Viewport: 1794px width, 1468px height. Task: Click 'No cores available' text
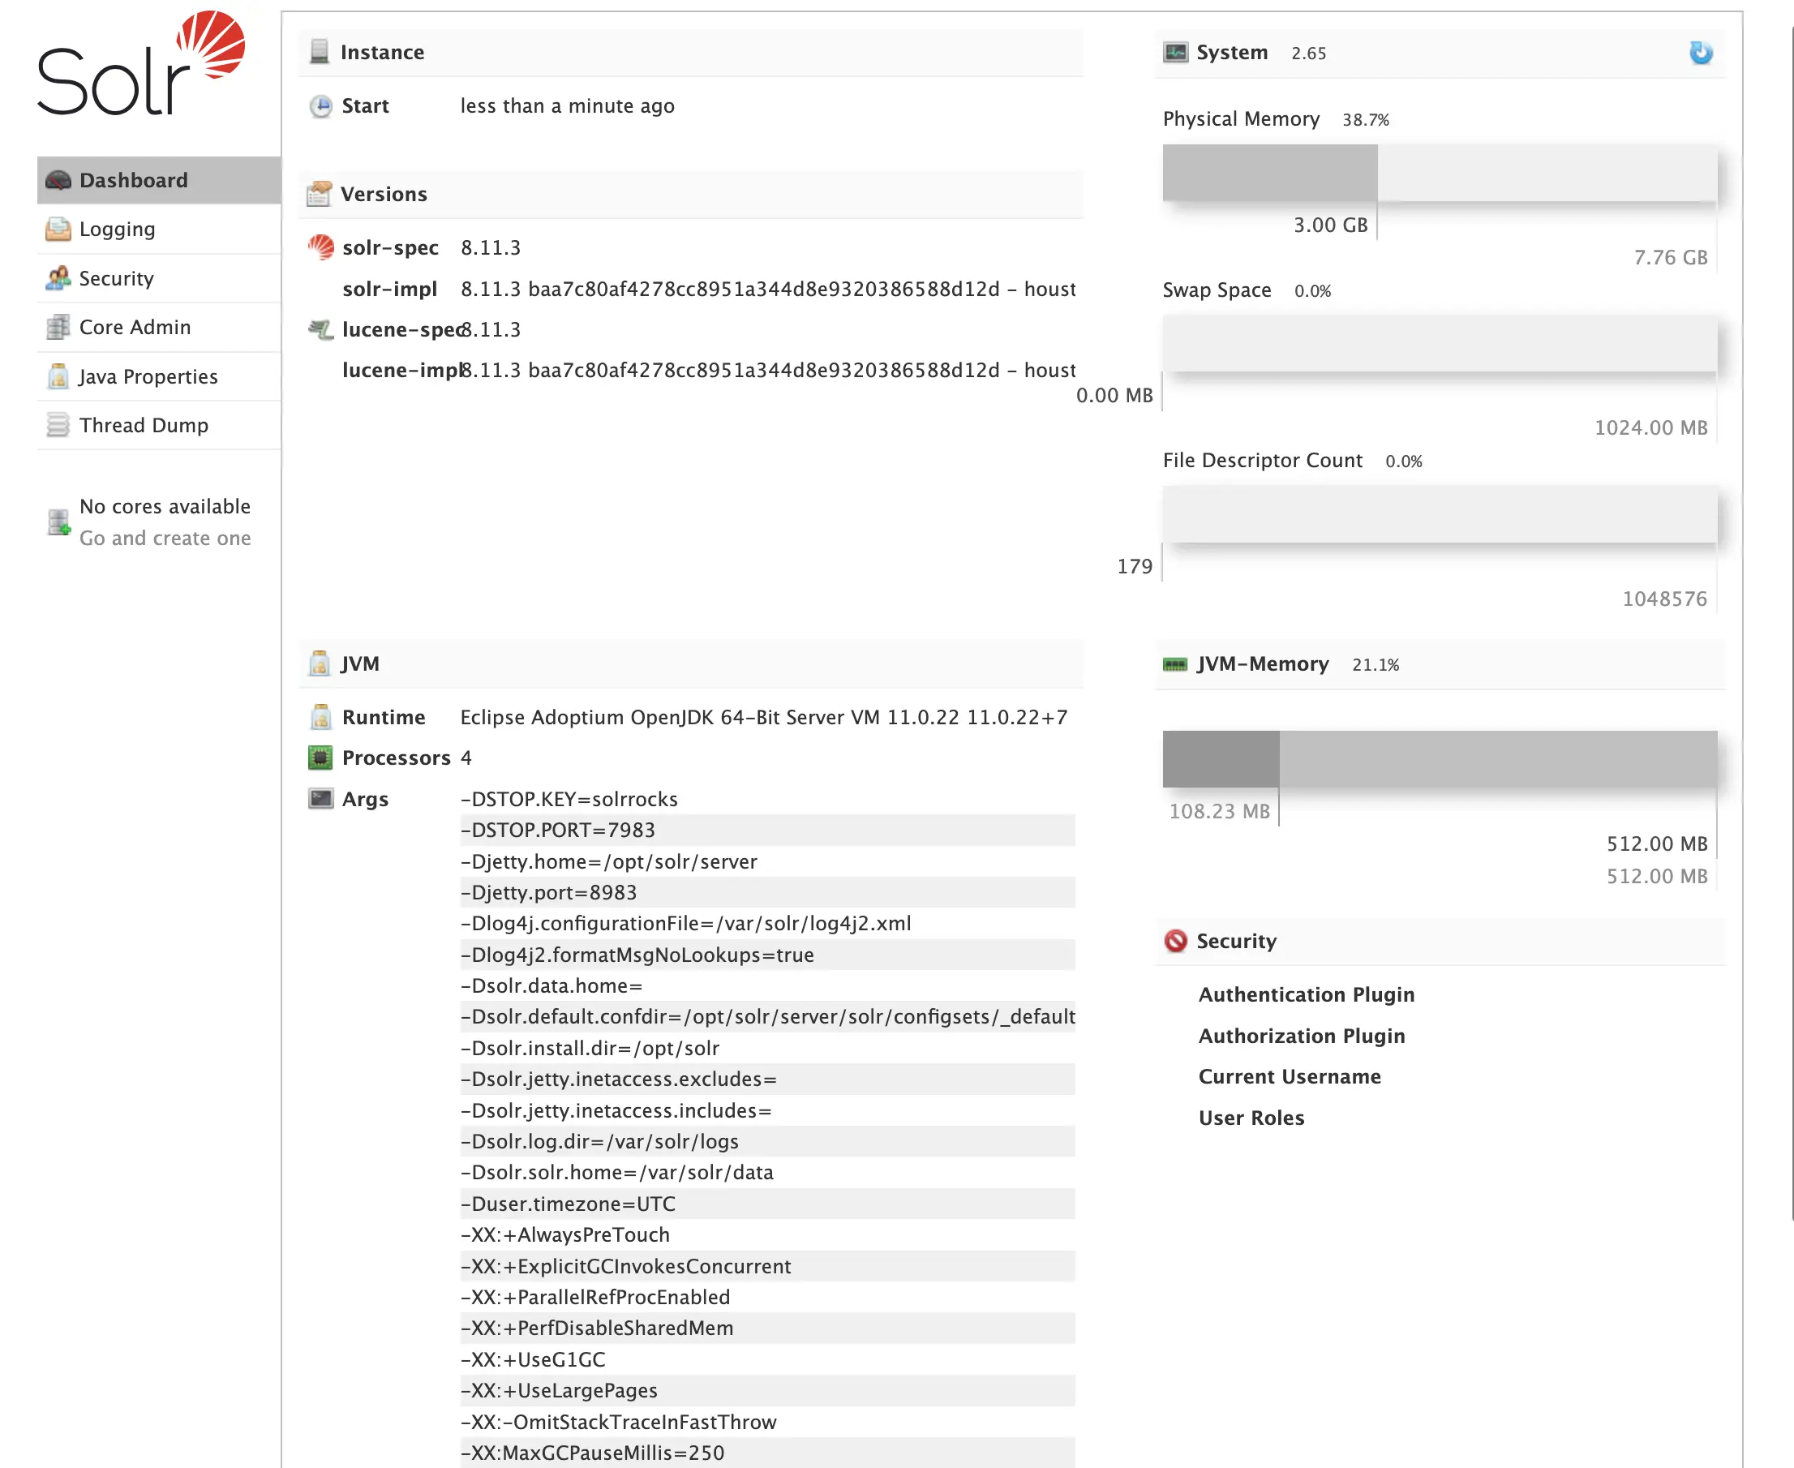[165, 507]
